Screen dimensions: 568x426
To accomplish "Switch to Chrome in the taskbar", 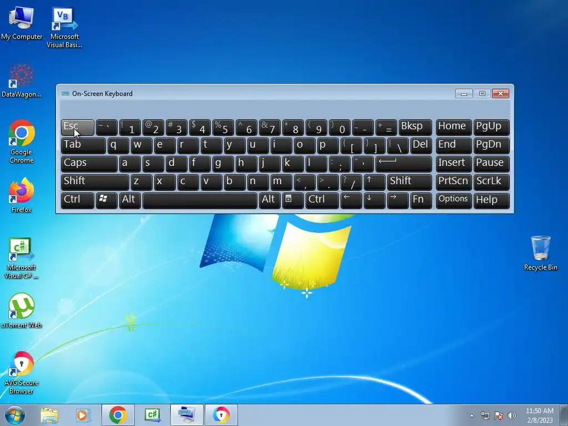I will pyautogui.click(x=118, y=415).
